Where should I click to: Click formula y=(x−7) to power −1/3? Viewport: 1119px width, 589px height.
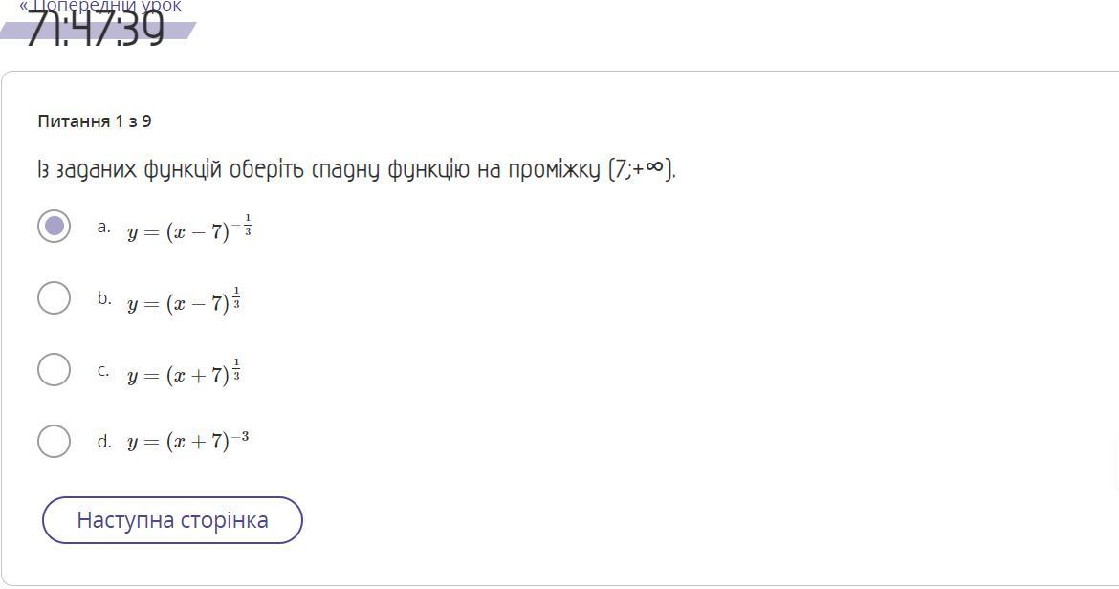(x=188, y=229)
